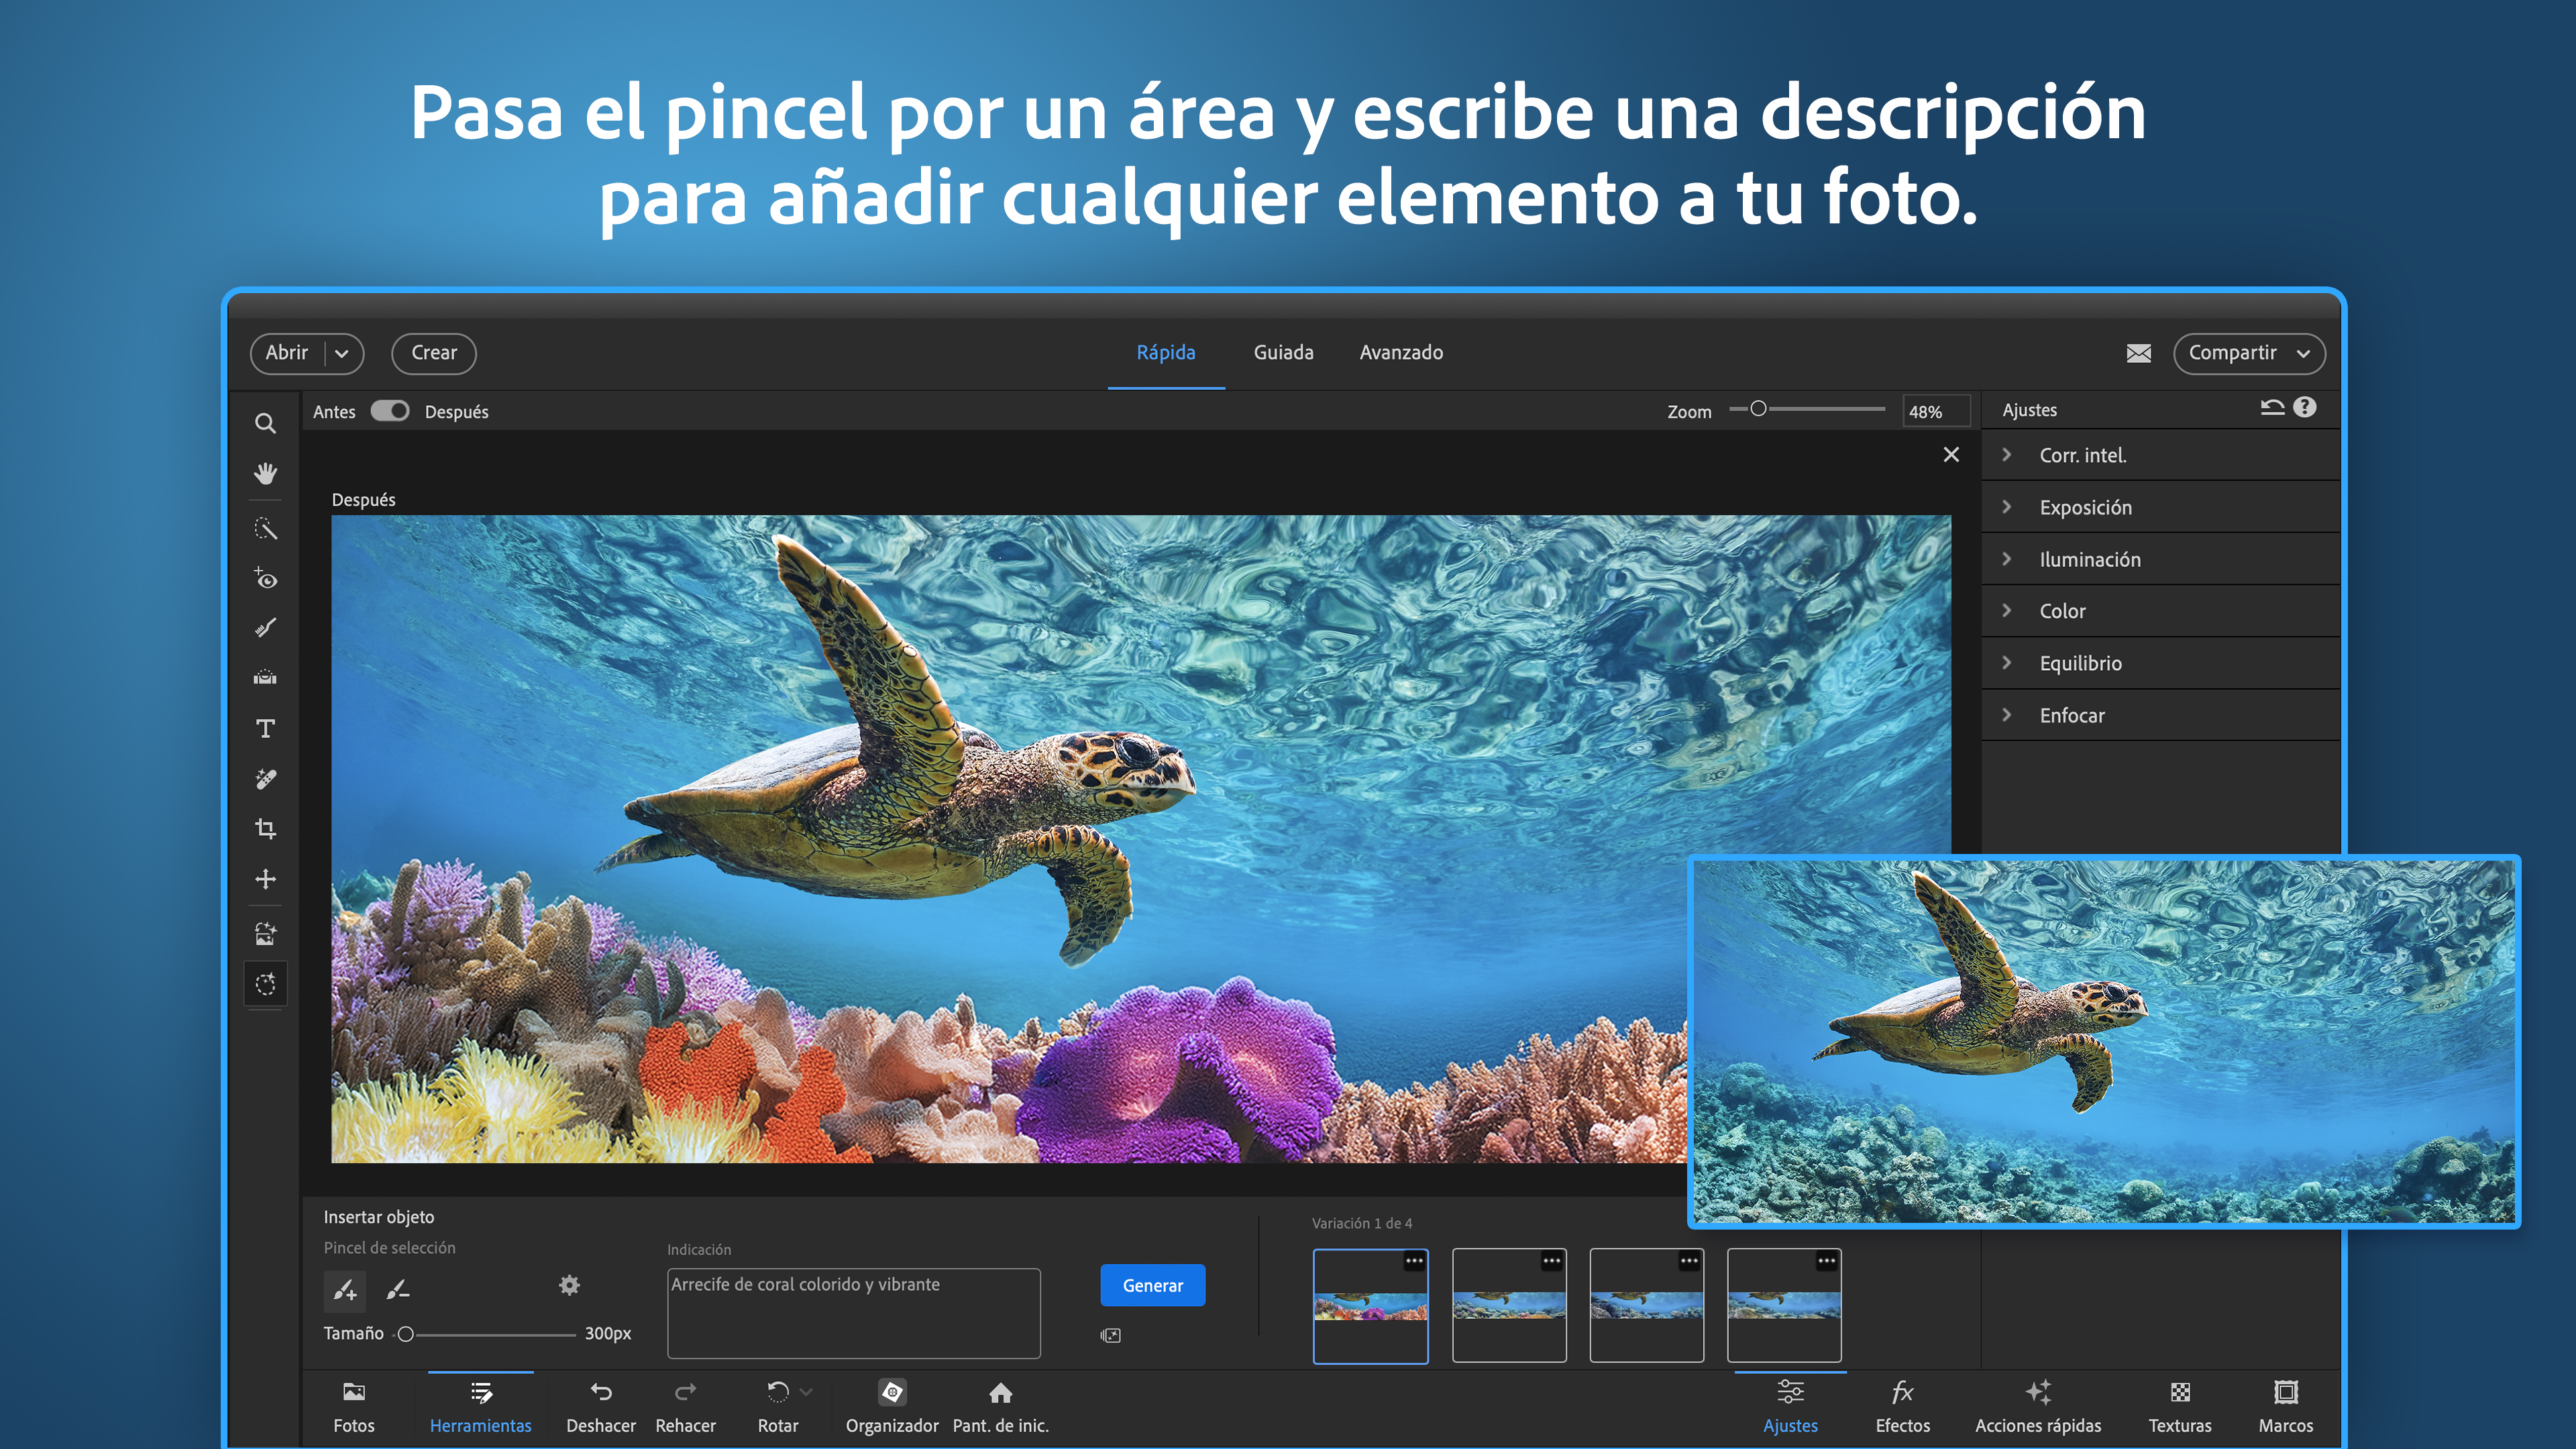Open the Herramientas panel tab
The width and height of the screenshot is (2576, 1449).
point(481,1407)
